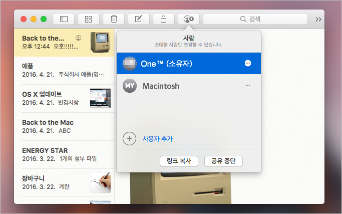Screen dimensions: 342x214
Task: Click 사용자 추가 link
Action: [157, 139]
